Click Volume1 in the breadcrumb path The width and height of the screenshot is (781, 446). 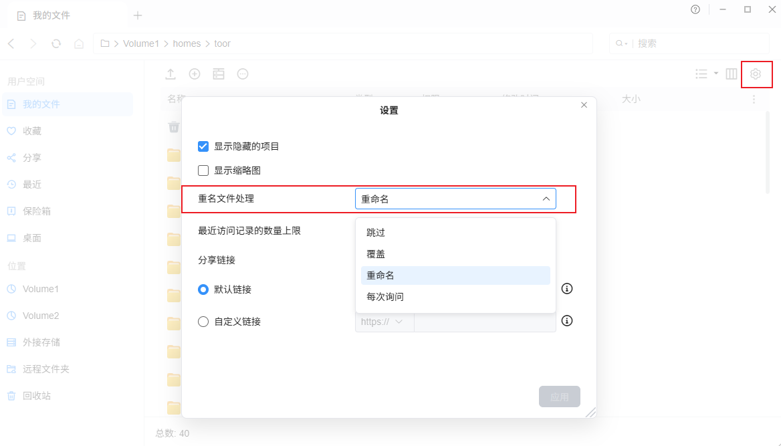(x=141, y=44)
